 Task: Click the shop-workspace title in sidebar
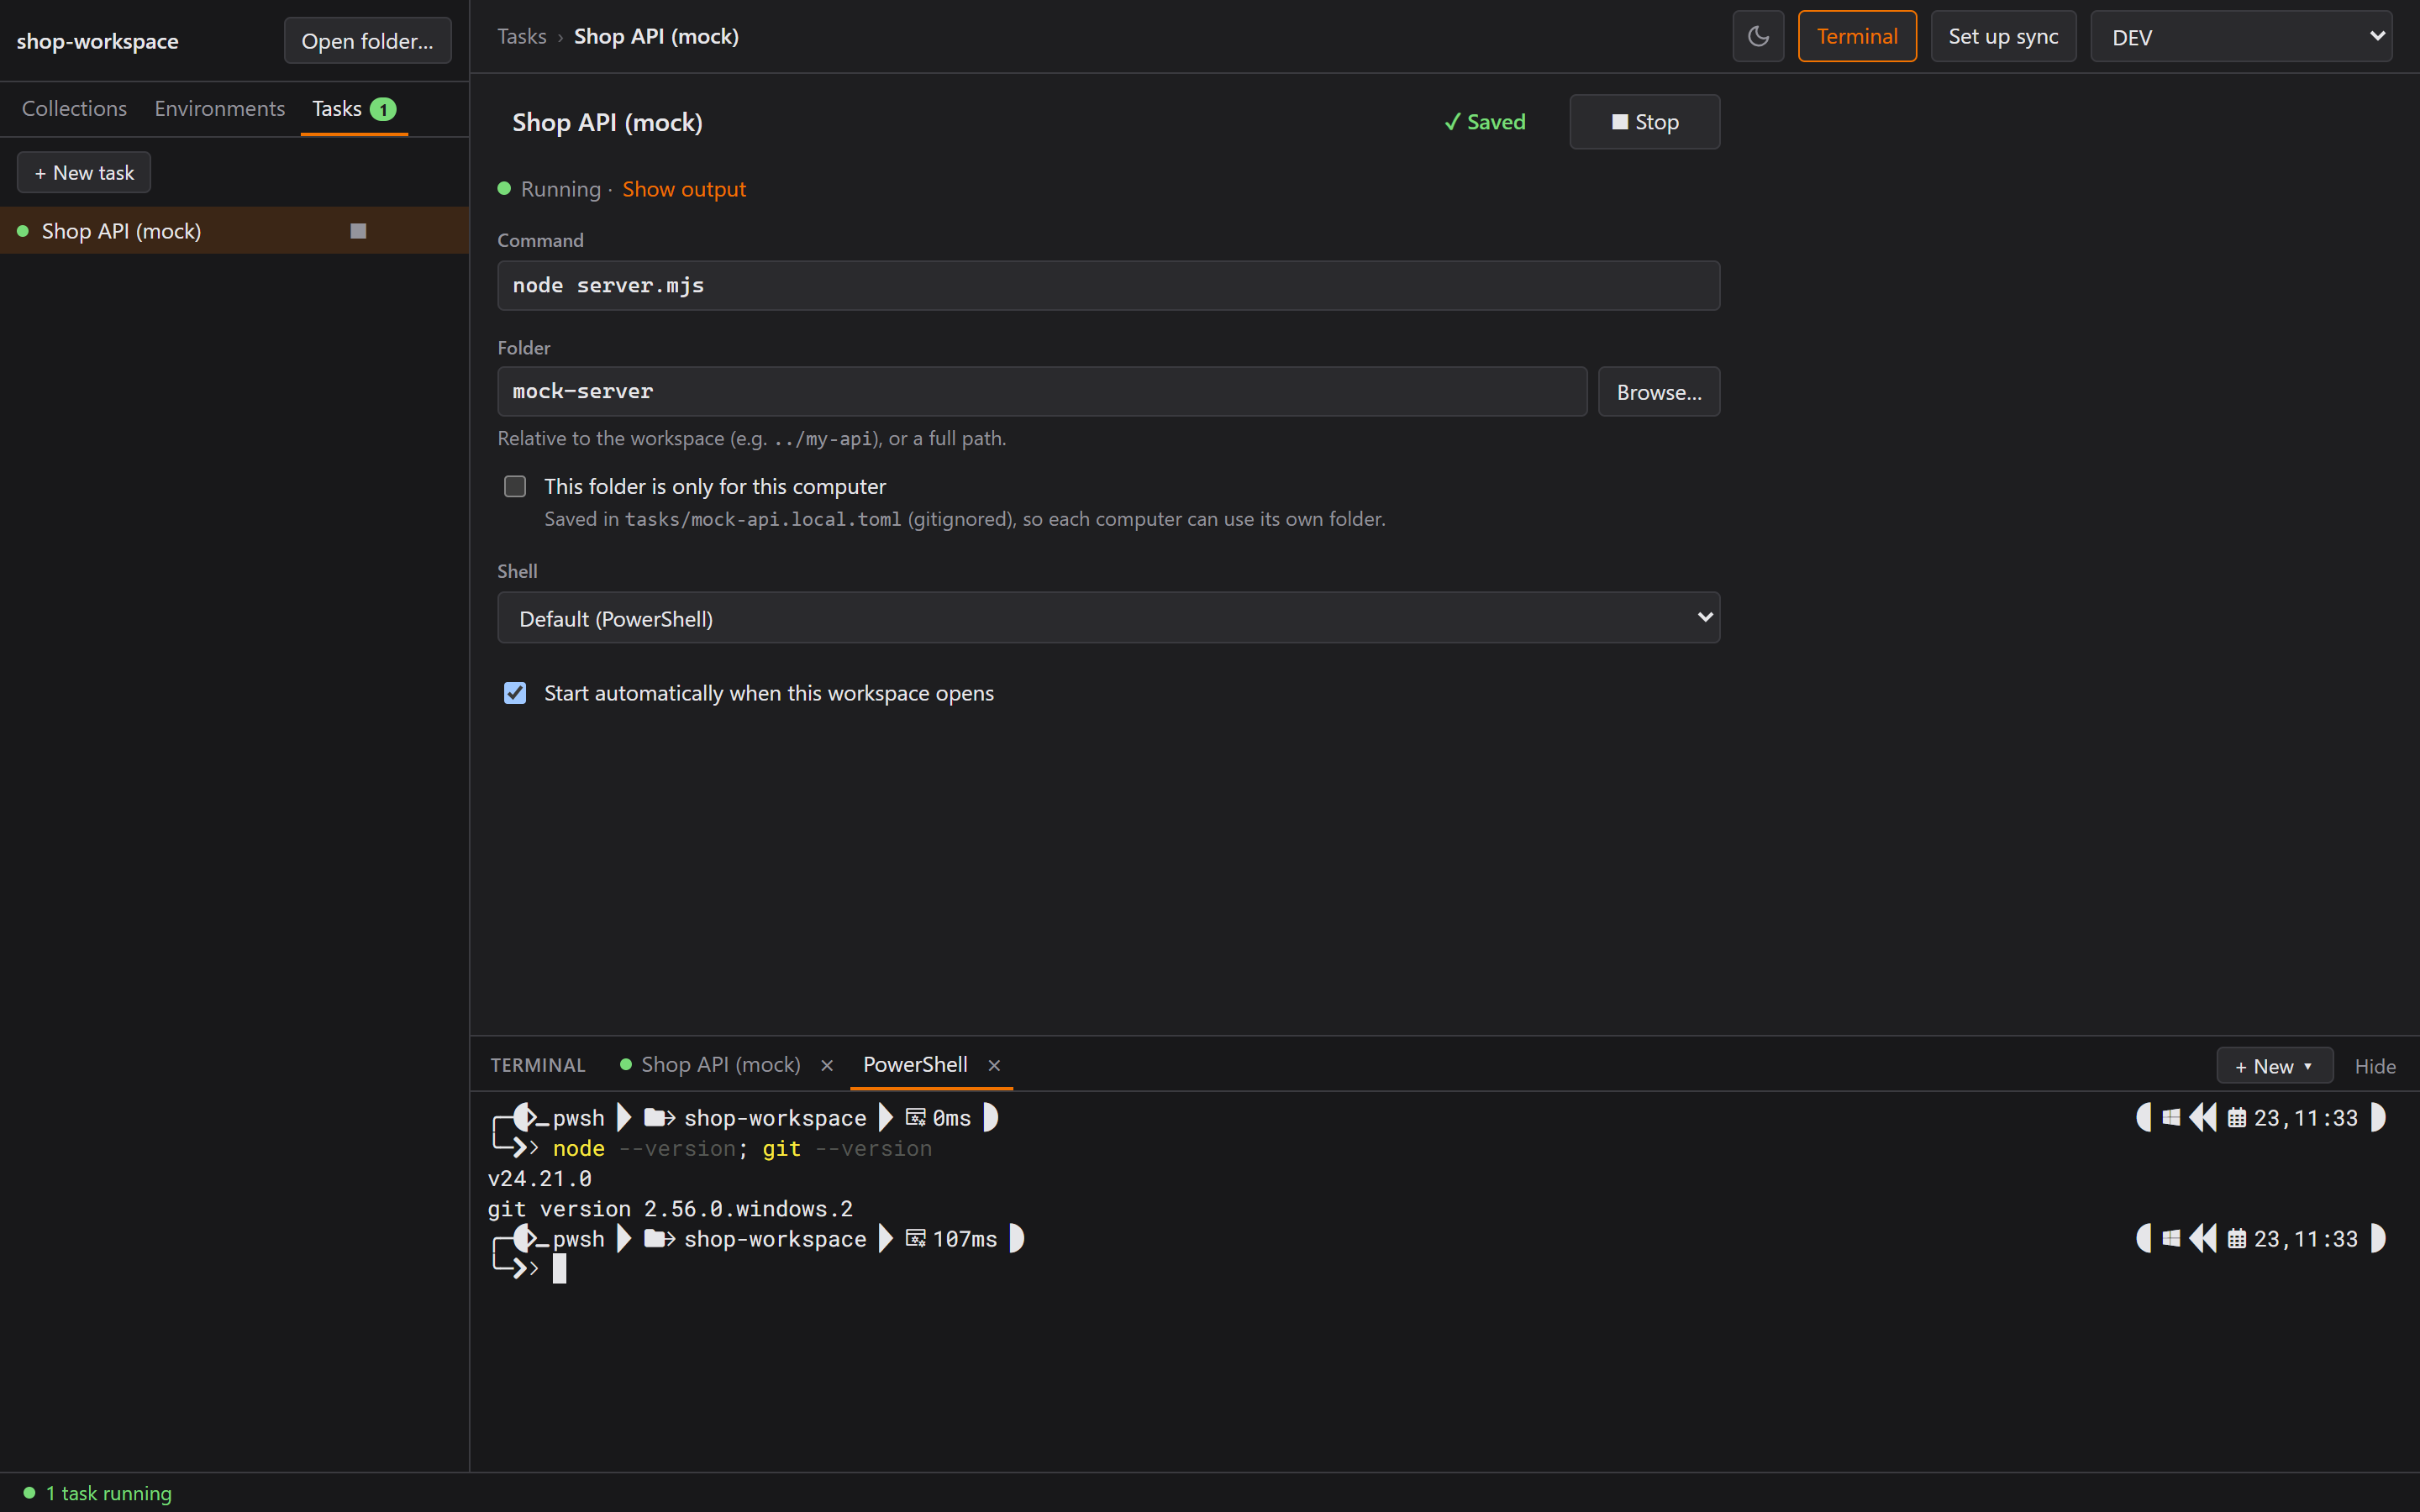click(x=97, y=41)
